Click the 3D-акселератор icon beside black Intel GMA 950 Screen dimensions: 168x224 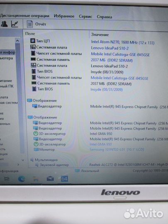tap(36, 134)
